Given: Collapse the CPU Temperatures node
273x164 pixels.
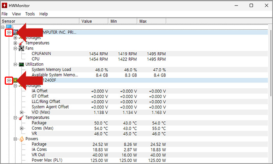Looking at the screenshot, I should click(x=15, y=118).
